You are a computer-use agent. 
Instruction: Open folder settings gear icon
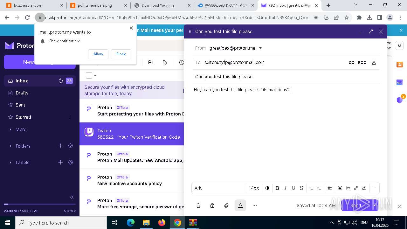[x=71, y=146]
